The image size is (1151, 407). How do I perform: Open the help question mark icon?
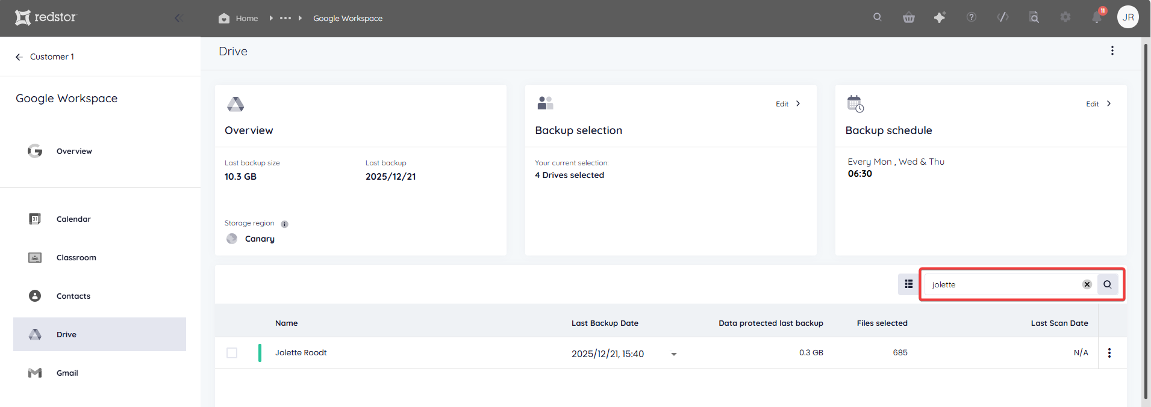(x=971, y=17)
